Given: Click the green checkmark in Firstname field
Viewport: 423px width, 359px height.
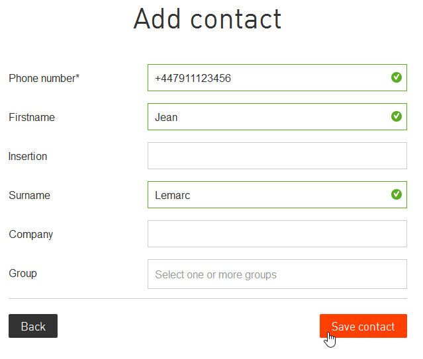Looking at the screenshot, I should coord(397,116).
